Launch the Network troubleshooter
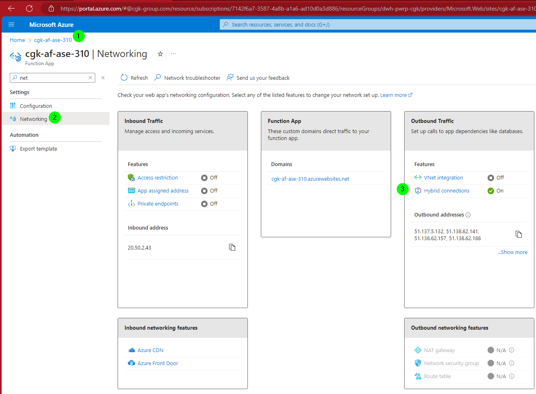Image resolution: width=536 pixels, height=394 pixels. coord(187,78)
